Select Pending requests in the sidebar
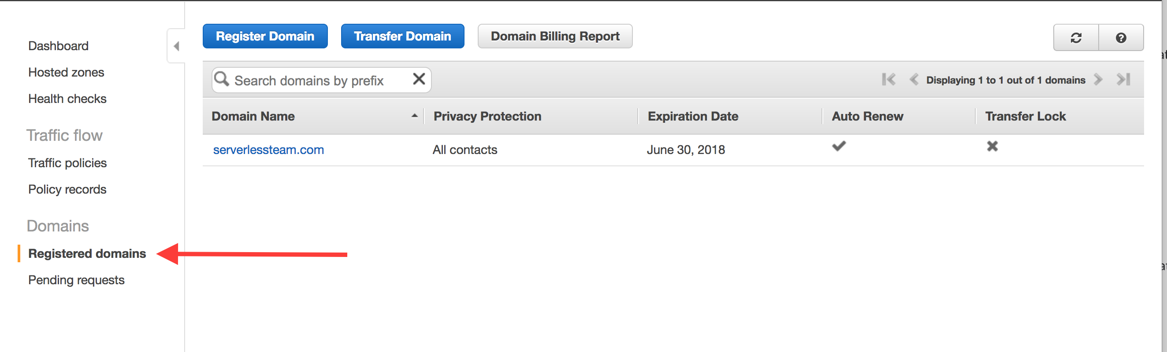 pyautogui.click(x=76, y=280)
